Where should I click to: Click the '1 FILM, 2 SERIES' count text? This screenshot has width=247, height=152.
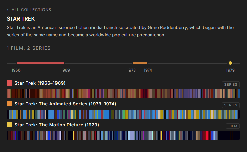tap(28, 48)
